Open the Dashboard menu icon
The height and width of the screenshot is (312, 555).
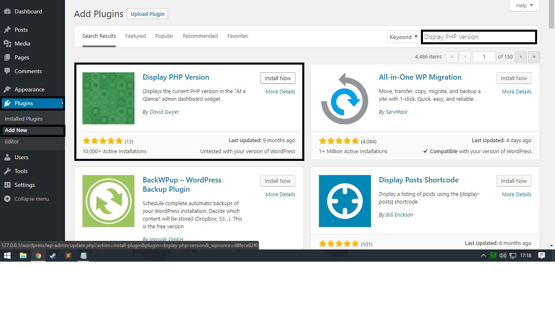[7, 11]
